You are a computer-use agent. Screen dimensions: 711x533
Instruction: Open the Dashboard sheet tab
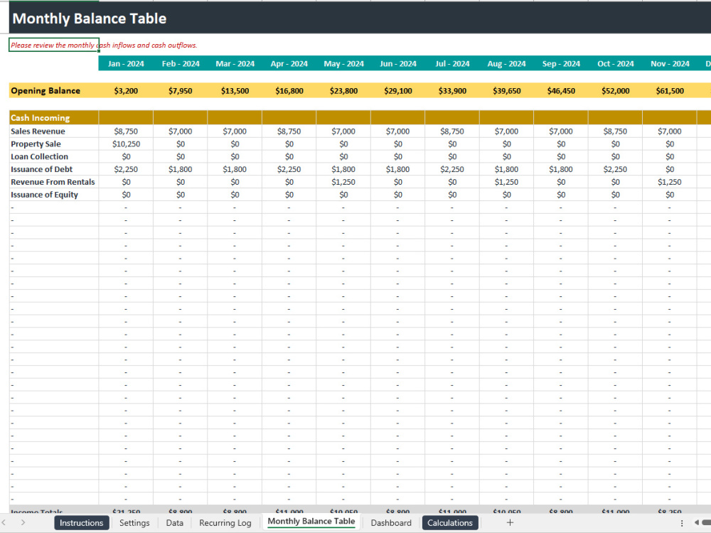tap(391, 522)
